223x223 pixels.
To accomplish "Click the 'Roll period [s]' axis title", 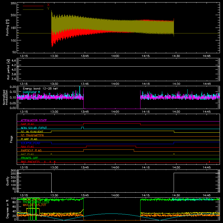I will click(x=8, y=69).
